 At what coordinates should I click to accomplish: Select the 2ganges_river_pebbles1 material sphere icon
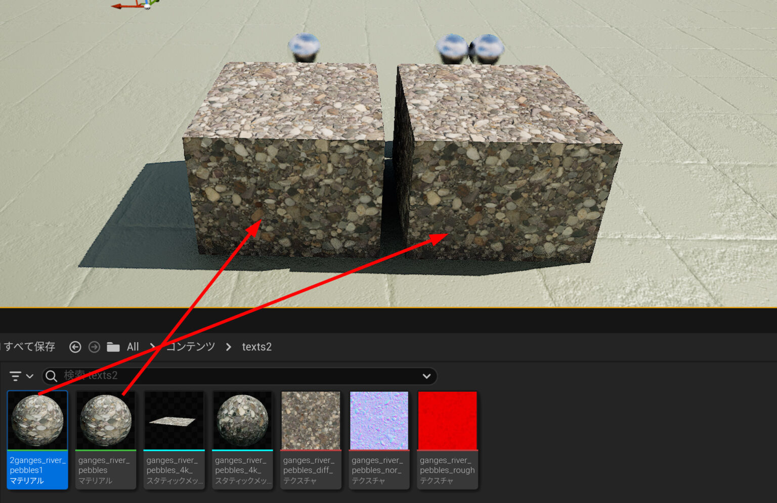pyautogui.click(x=37, y=420)
